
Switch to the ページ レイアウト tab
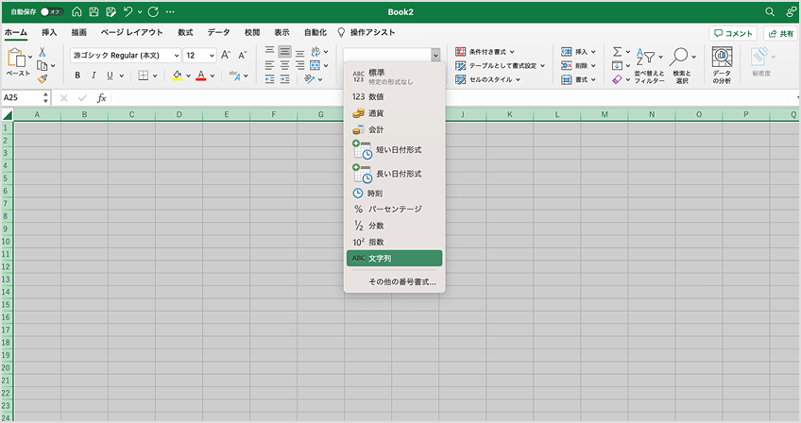132,33
